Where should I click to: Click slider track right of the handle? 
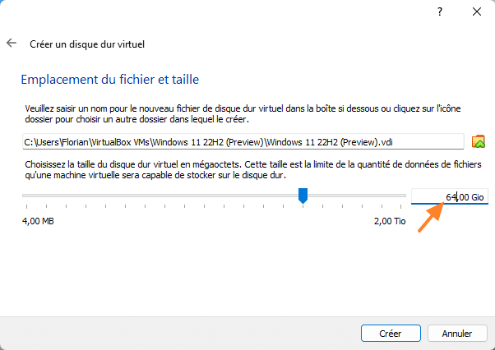coord(354,196)
